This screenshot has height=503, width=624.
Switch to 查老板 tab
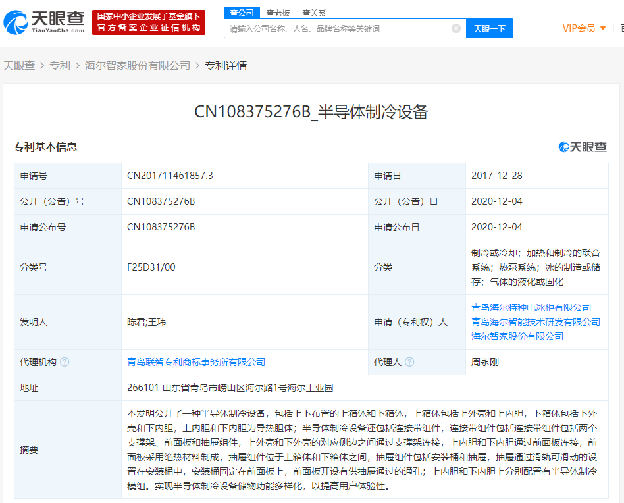tap(278, 13)
